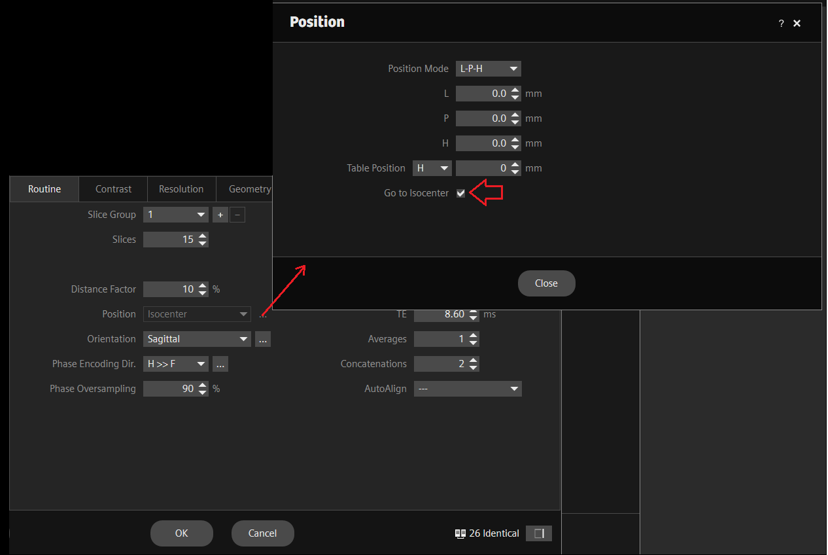Screen dimensions: 828x555
Task: Decrease Concatenations with down arrow
Action: click(x=474, y=368)
